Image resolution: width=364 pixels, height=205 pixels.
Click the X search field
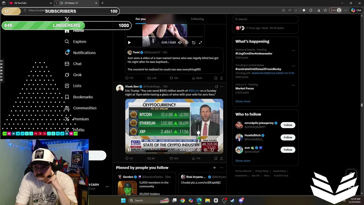[x=265, y=19]
